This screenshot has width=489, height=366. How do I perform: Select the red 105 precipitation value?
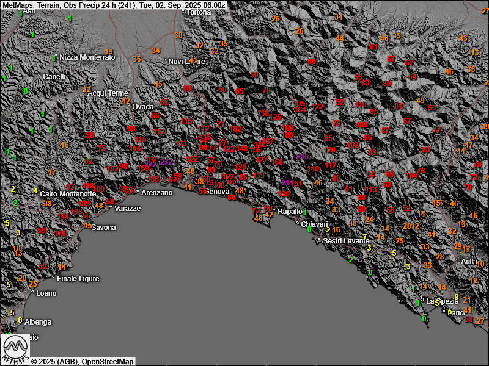(299, 104)
